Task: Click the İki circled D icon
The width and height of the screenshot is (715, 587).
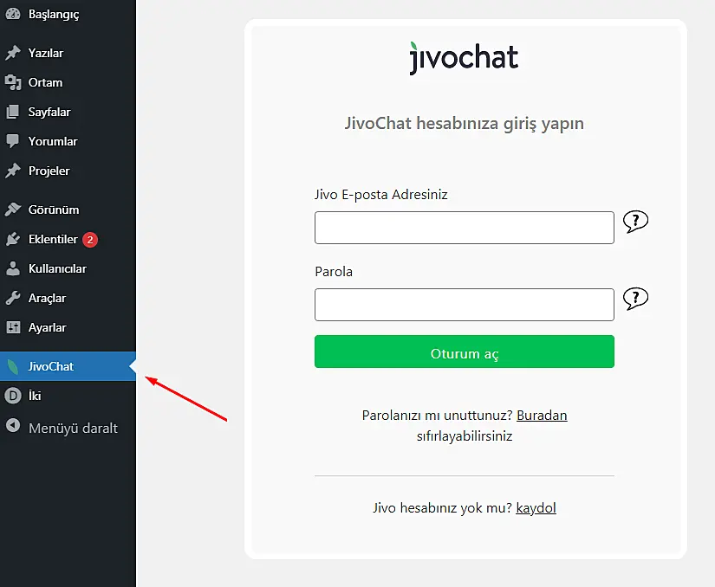Action: pyautogui.click(x=13, y=396)
